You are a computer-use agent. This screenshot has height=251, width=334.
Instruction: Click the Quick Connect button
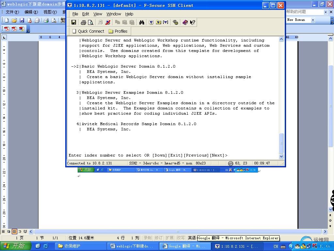point(88,31)
